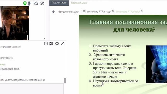The width and height of the screenshot is (167, 94).
Task: Close the first интенсив PTRam.ppt tab
Action: click(x=113, y=11)
